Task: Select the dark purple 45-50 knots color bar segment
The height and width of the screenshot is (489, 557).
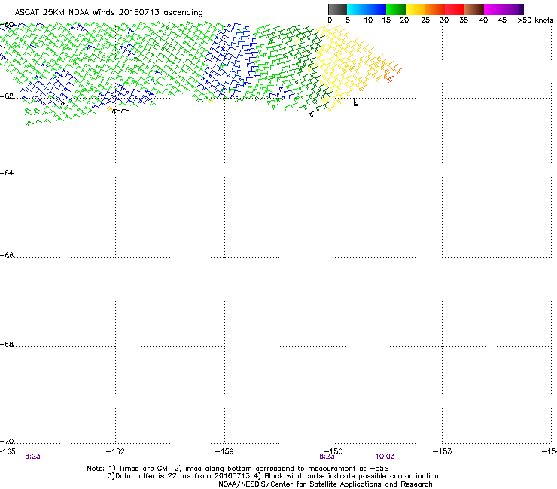Action: point(513,9)
